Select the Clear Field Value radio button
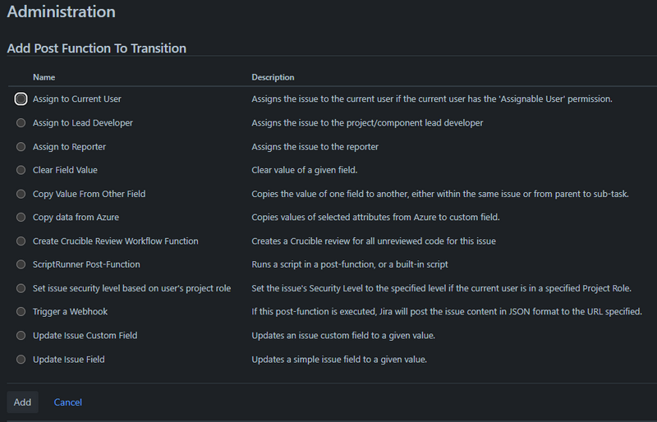This screenshot has width=657, height=422. point(21,170)
